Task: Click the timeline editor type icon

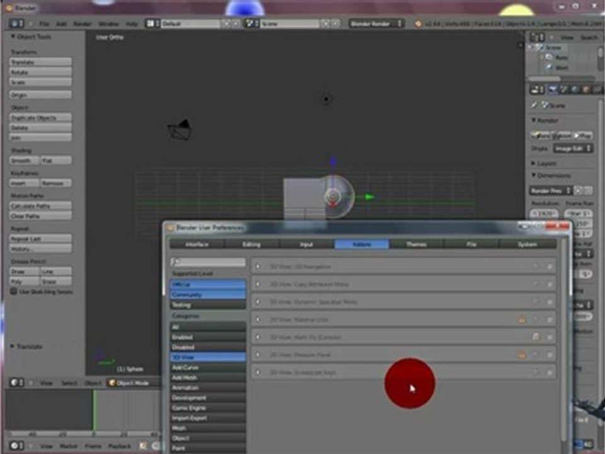Action: (16, 446)
